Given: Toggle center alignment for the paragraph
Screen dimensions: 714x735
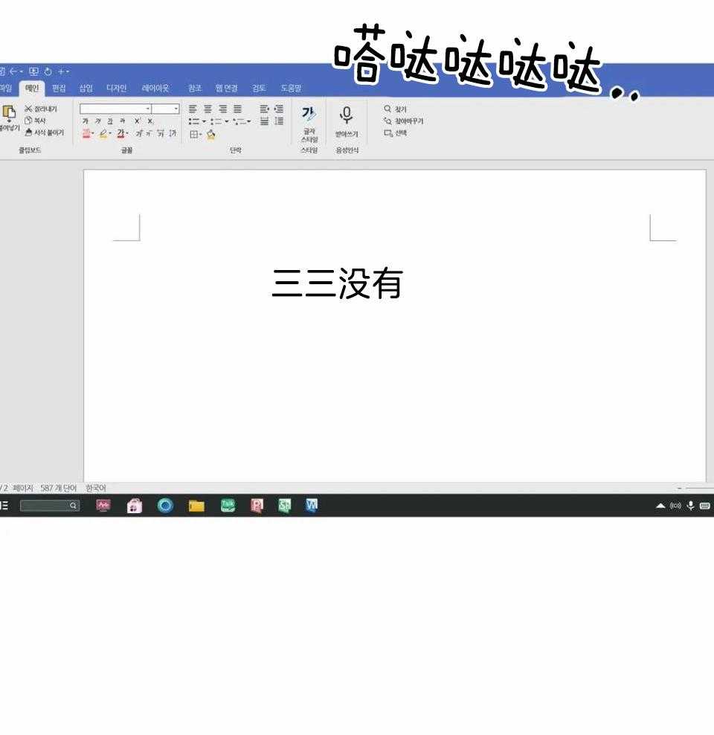Looking at the screenshot, I should [208, 109].
